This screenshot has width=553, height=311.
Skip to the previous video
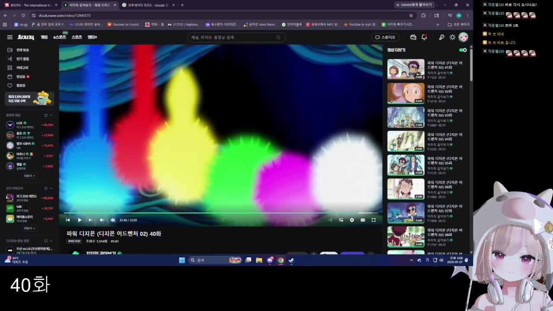coord(68,220)
